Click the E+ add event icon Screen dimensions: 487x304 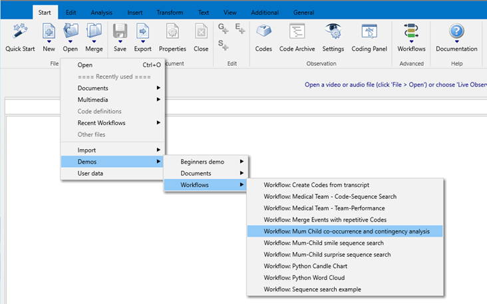[240, 28]
